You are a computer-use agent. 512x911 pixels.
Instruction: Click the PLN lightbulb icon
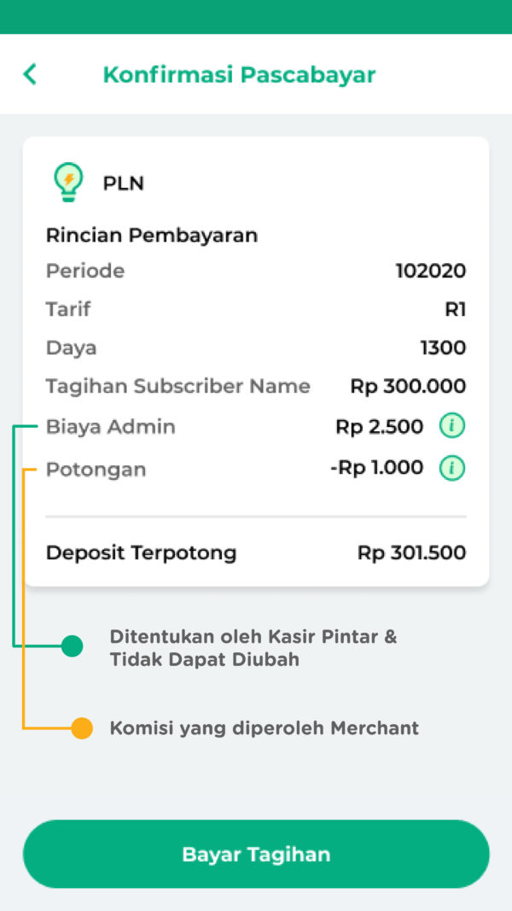[x=67, y=180]
